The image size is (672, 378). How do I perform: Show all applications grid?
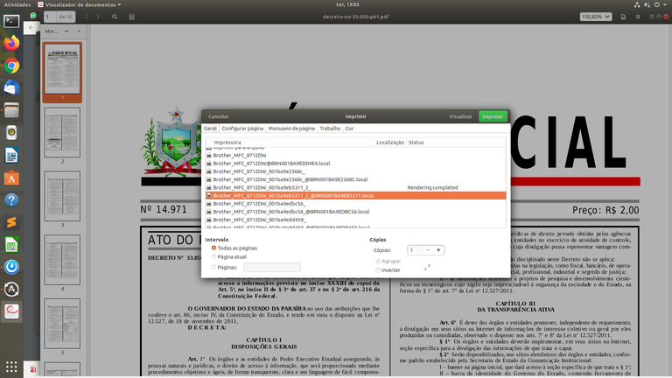click(11, 367)
